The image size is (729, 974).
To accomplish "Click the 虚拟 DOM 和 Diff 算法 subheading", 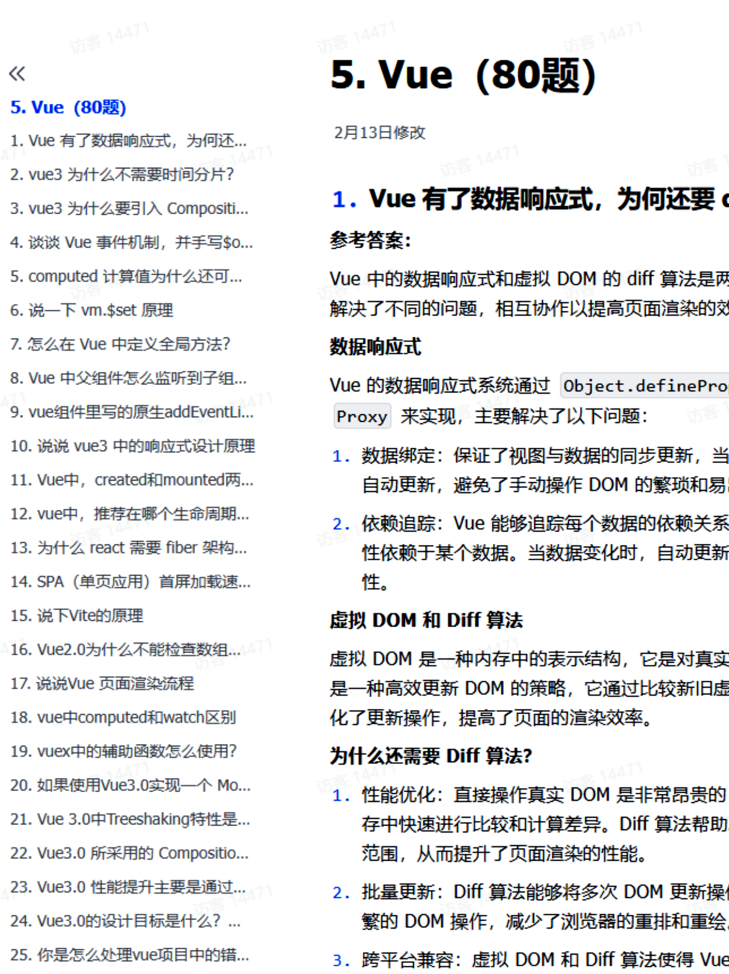I will pos(426,620).
